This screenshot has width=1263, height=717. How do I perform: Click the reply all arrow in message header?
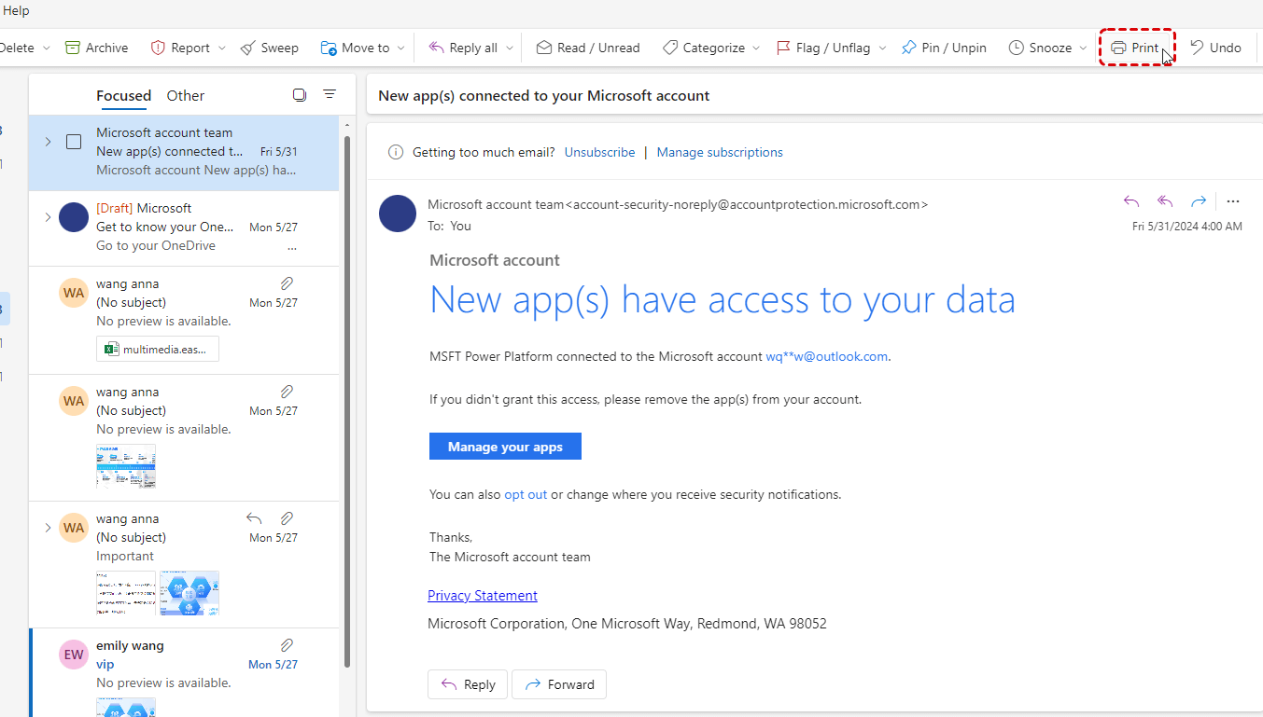[1165, 201]
